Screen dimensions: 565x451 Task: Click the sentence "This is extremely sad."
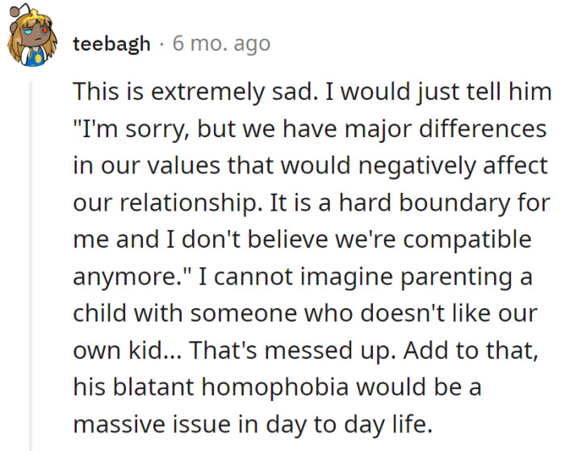191,91
